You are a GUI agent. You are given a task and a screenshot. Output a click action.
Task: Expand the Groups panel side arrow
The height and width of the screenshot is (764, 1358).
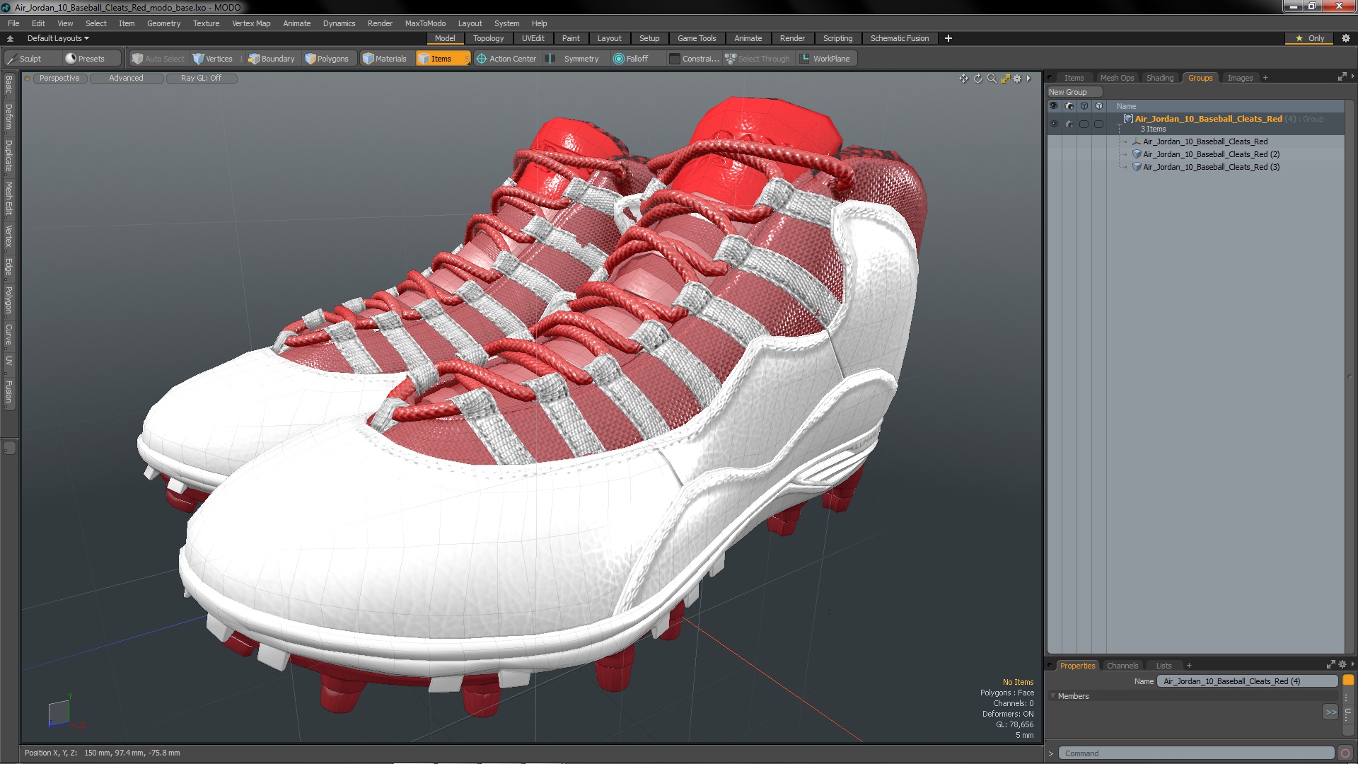point(1352,76)
